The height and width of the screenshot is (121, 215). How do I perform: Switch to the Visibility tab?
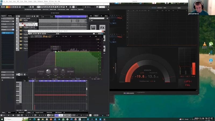tap(10, 16)
